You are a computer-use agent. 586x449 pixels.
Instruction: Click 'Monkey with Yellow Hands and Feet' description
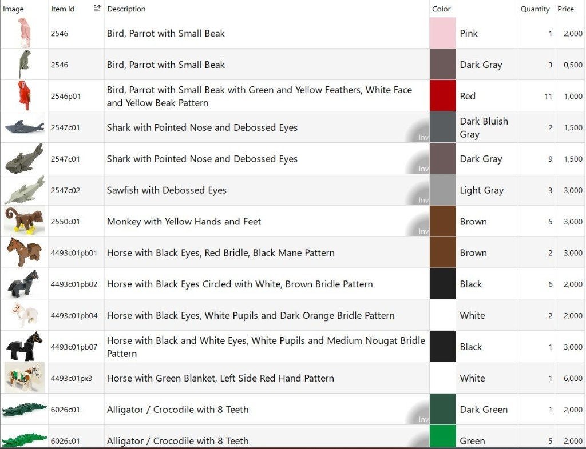pos(184,222)
